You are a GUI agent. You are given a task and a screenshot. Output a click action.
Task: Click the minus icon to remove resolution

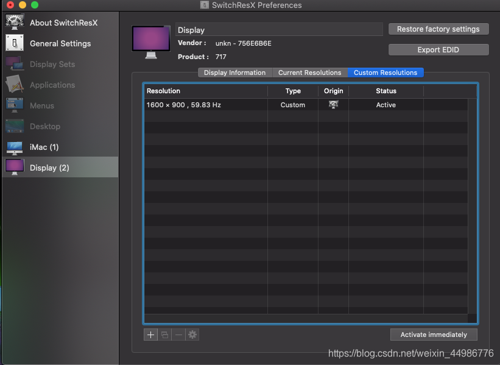click(178, 335)
